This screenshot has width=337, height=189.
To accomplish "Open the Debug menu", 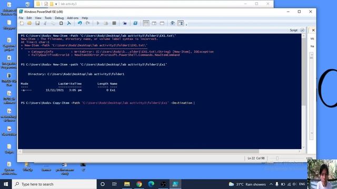I will 59,18.
